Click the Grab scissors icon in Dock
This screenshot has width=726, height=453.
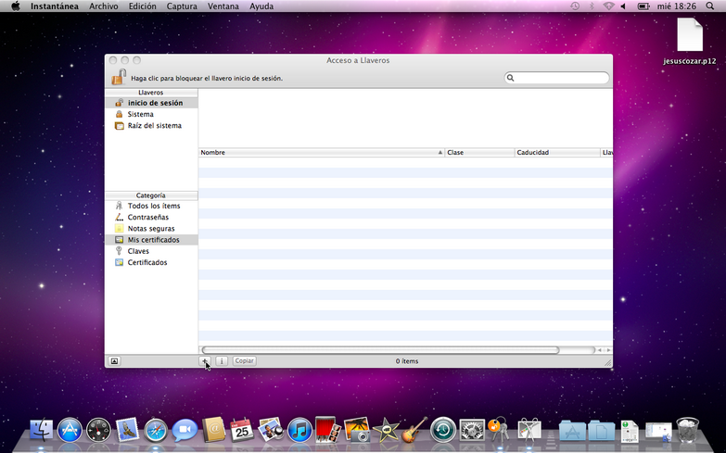pos(529,430)
